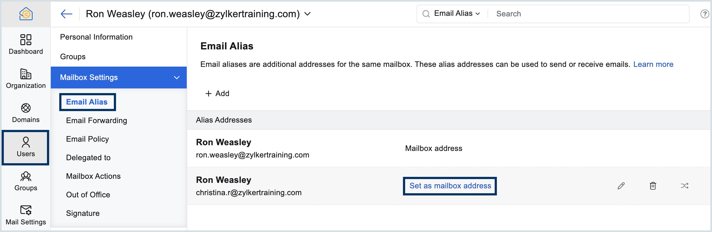712x232 pixels.
Task: Click the admin console home logo
Action: point(26,14)
